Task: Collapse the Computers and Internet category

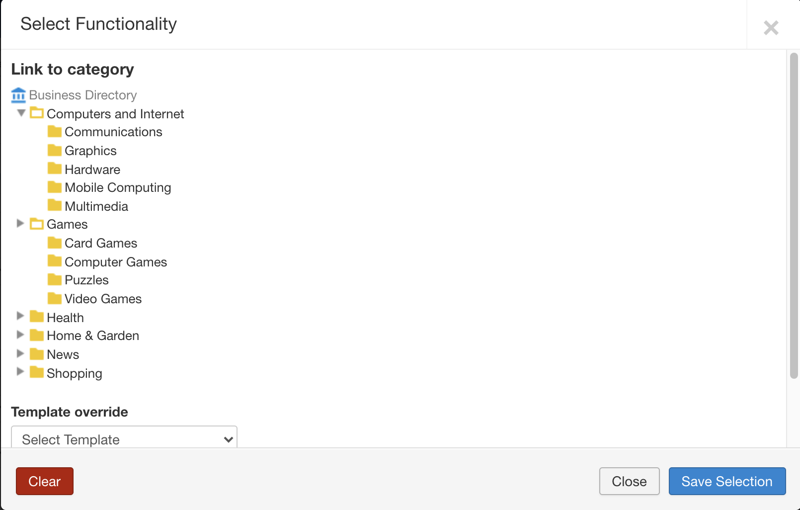Action: (21, 113)
